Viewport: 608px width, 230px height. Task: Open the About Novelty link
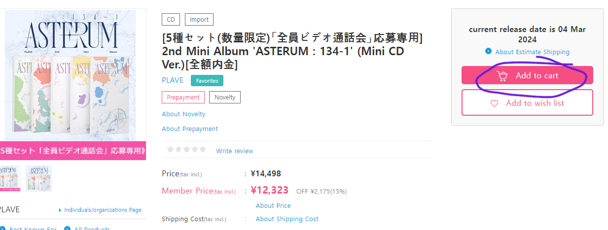click(x=183, y=114)
